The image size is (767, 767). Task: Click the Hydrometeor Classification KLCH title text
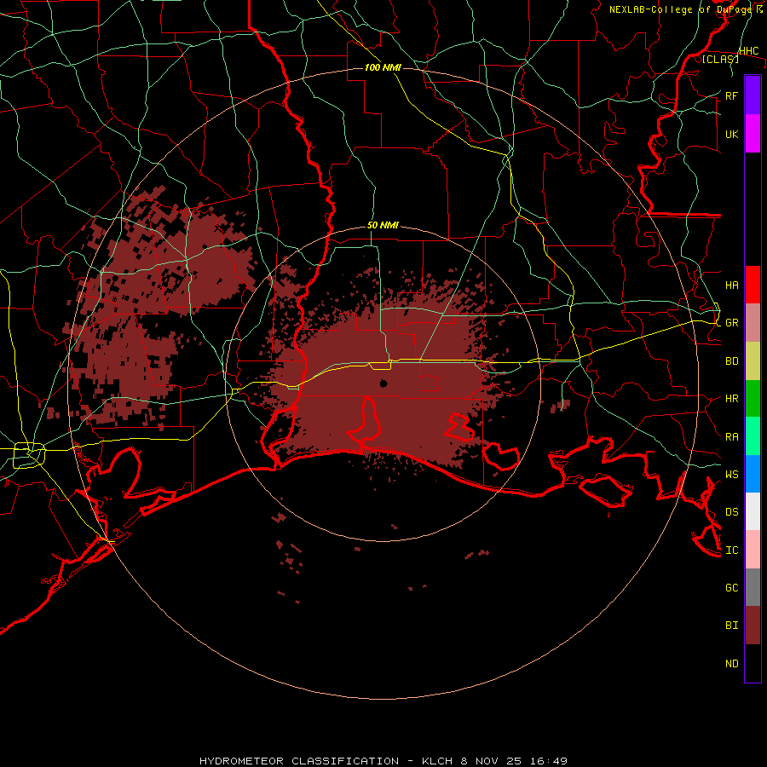383,761
